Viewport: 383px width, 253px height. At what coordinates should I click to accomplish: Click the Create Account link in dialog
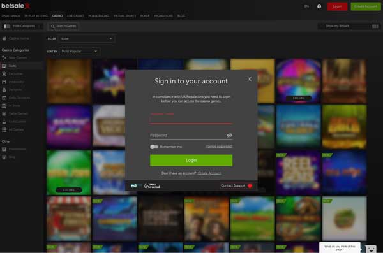coord(209,173)
